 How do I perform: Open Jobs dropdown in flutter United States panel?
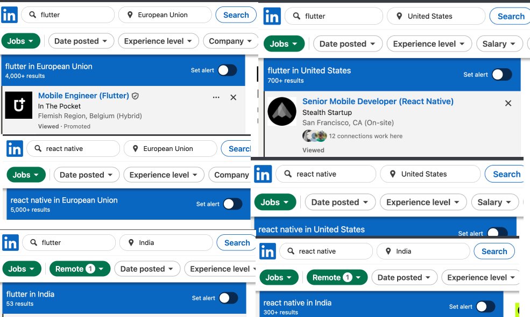[284, 44]
